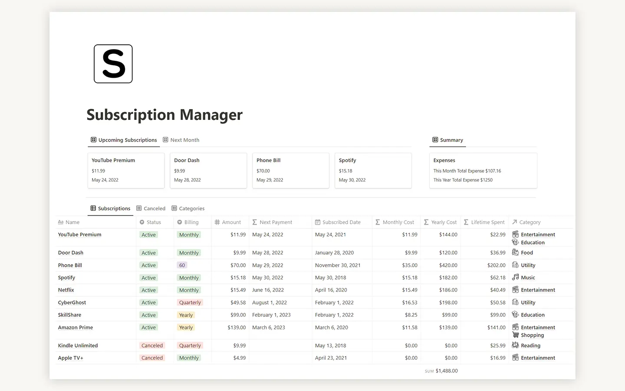This screenshot has width=625, height=391.
Task: Open the Door Dash upcoming card
Action: tap(208, 170)
